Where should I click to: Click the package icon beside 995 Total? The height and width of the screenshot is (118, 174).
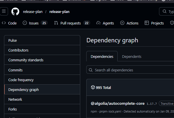coord(93,87)
